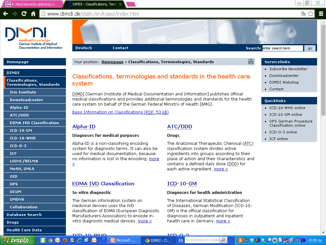Image resolution: width=326 pixels, height=245 pixels.
Task: Select ICD-O-3 in left sidebar
Action: click(x=35, y=146)
